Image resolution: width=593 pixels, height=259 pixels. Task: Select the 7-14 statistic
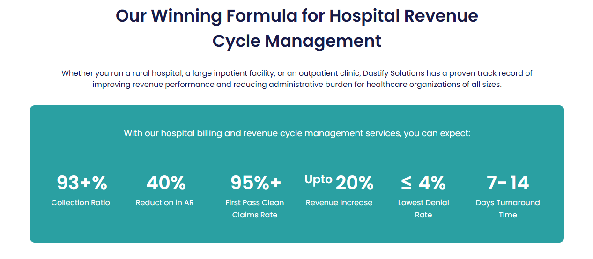[508, 183]
